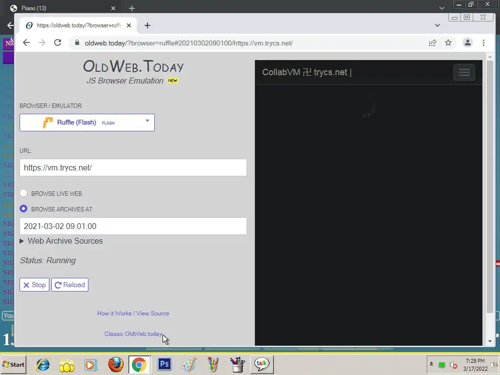Launch Internet Explorer from the taskbar
Screen dimensions: 500x375
point(43,364)
